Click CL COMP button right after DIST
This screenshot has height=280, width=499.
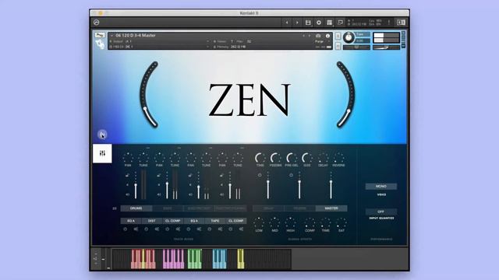[173, 221]
